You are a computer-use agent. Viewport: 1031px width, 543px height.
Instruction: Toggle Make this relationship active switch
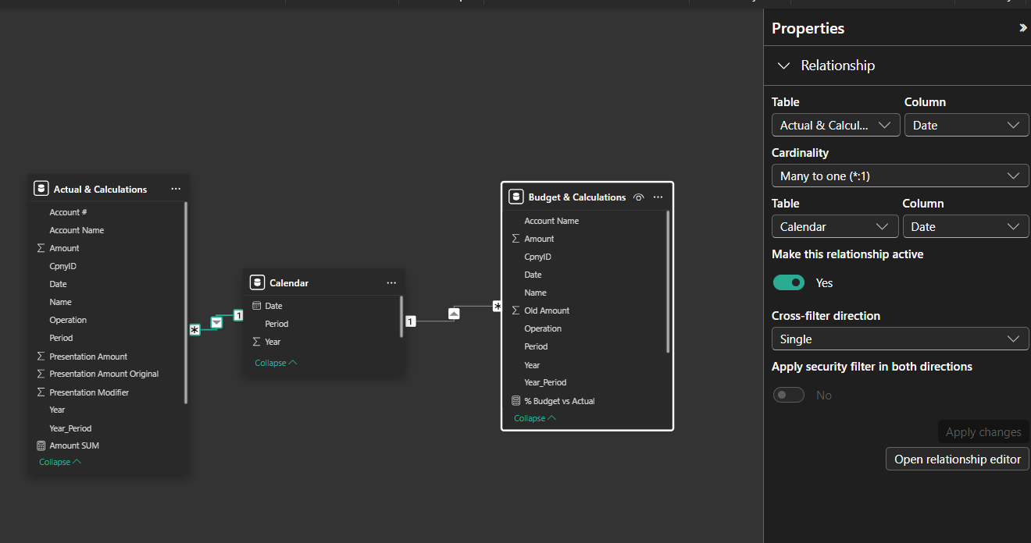tap(789, 282)
